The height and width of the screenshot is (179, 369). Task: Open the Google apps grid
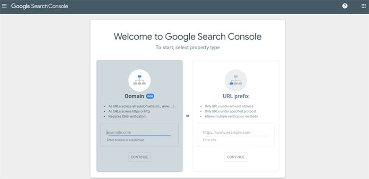[x=364, y=6]
